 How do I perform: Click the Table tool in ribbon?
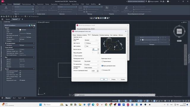pyautogui.click(x=80, y=8)
